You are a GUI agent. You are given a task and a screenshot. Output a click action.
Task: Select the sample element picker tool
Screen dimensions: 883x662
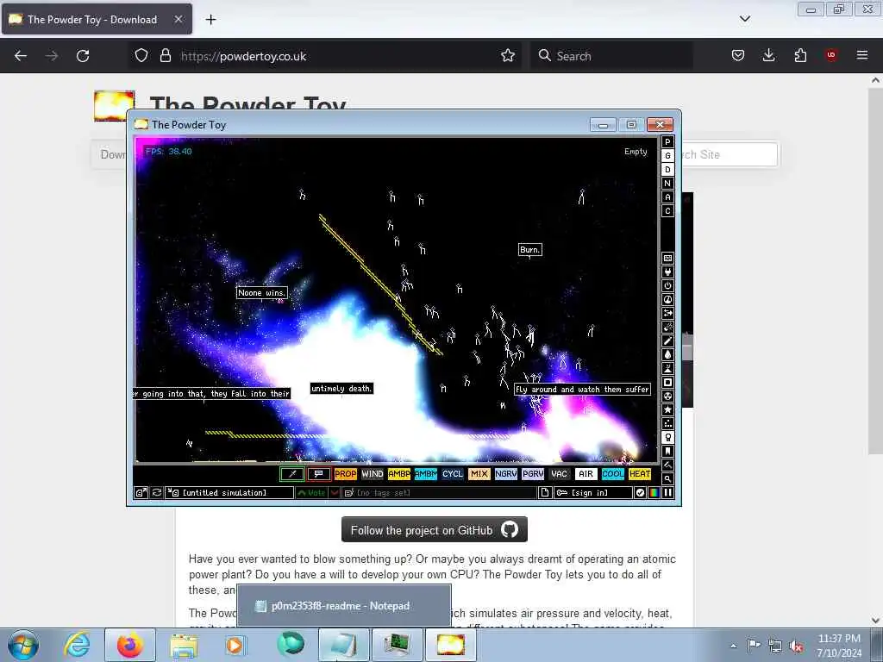pyautogui.click(x=292, y=474)
